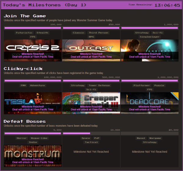Screen dimensions: 183x171
Task: Click Milestone Not Yet Reached under Space tag
Action: click(91, 152)
